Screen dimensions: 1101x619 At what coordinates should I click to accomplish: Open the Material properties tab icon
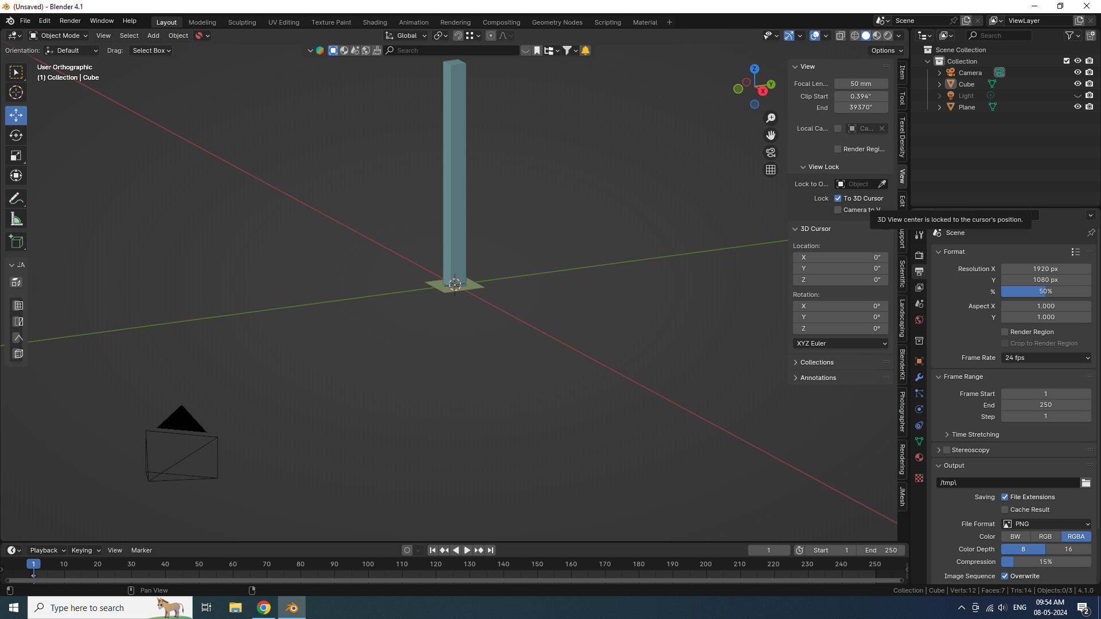coord(919,457)
